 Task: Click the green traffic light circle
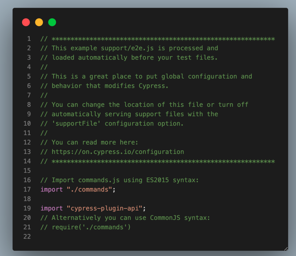52,22
